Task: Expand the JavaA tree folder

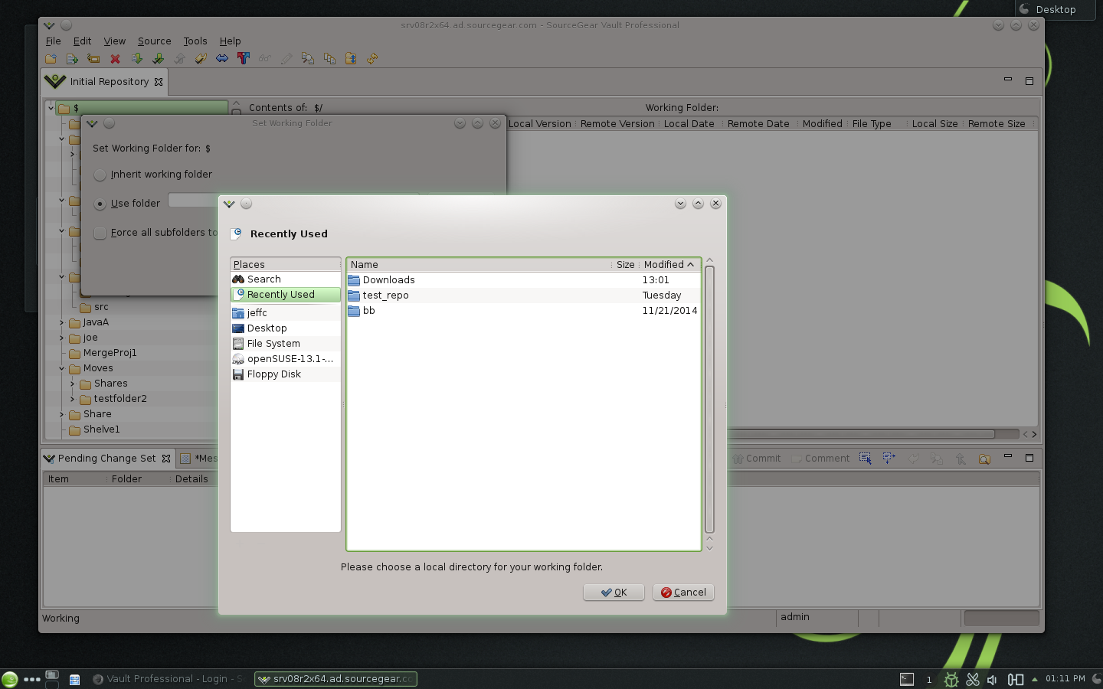Action: [x=62, y=322]
